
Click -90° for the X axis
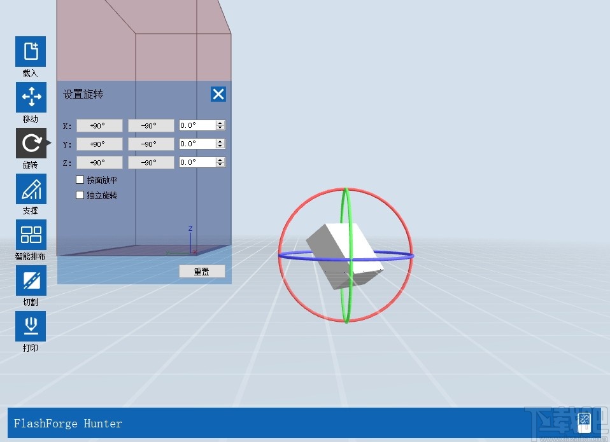[150, 125]
